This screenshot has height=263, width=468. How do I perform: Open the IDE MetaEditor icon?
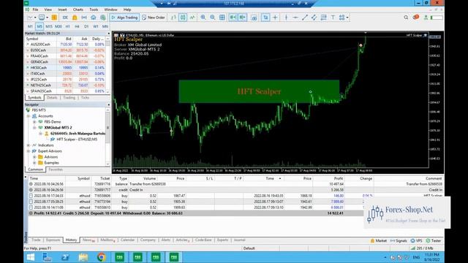pyautogui.click(x=65, y=18)
